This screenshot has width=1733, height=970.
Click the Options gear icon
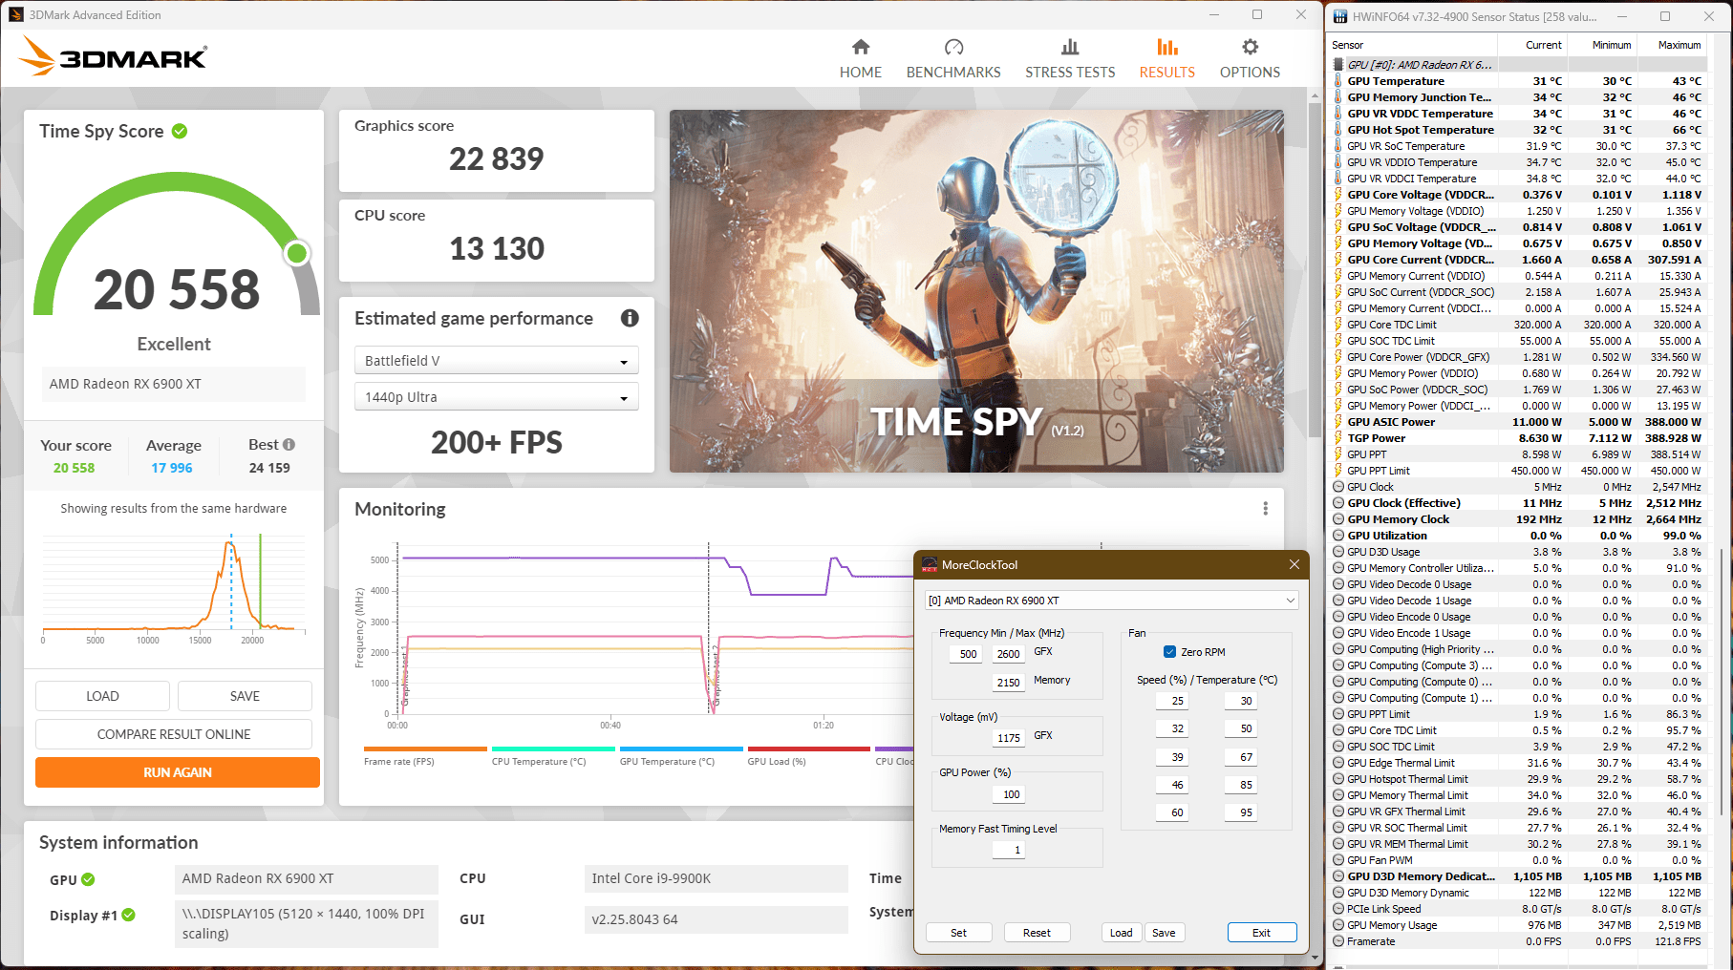pos(1250,47)
